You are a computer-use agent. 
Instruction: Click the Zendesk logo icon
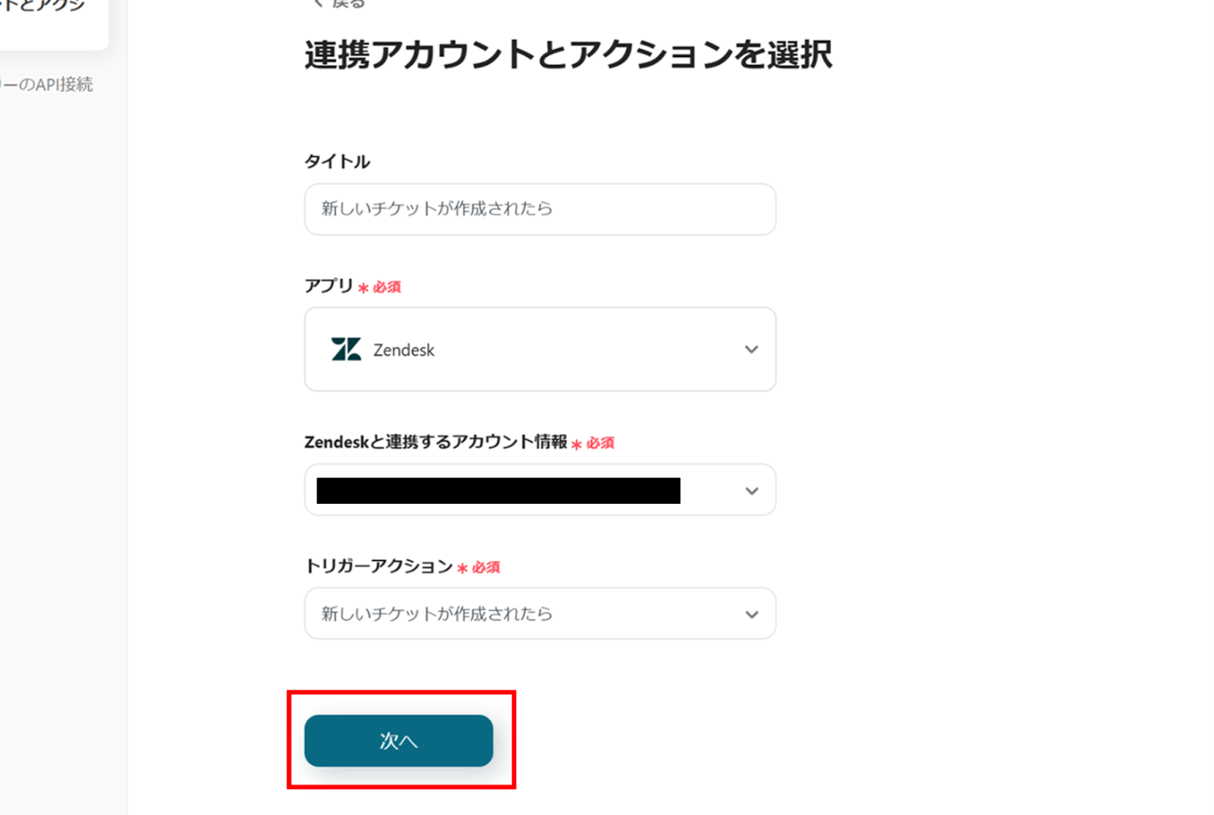[x=346, y=349]
